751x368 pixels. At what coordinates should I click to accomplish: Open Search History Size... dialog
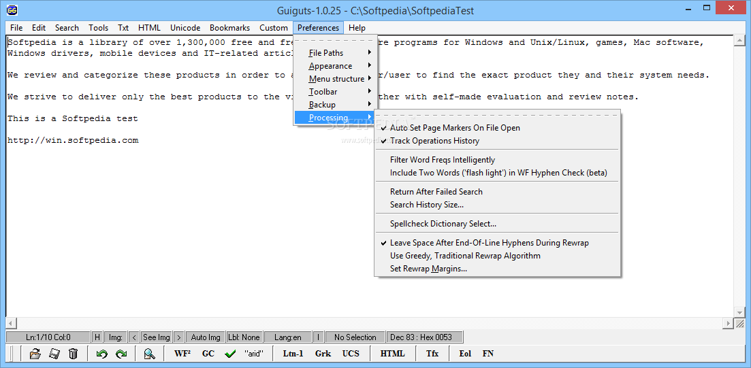pos(497,205)
